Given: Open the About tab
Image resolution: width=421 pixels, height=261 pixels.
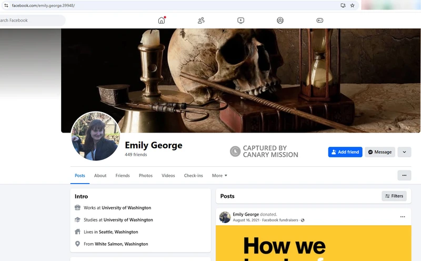Looking at the screenshot, I should point(100,176).
